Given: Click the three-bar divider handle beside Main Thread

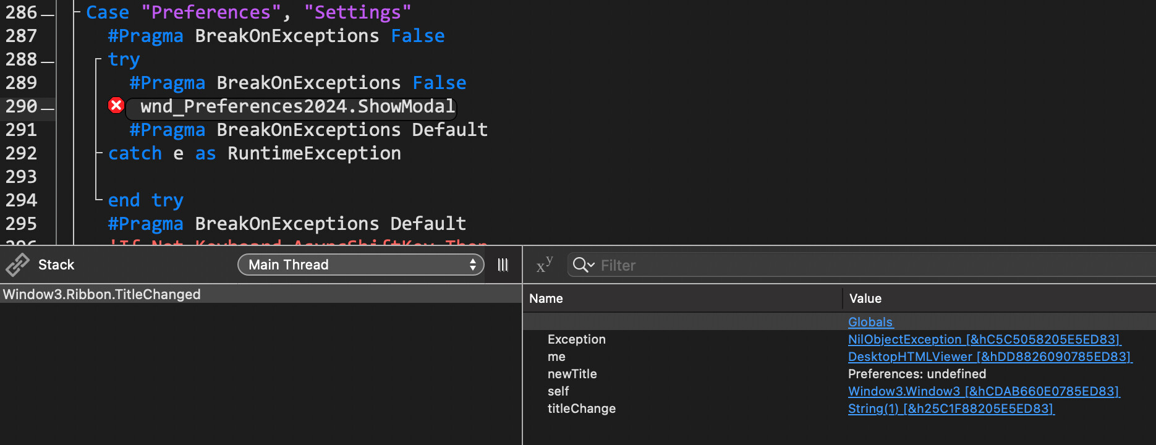Looking at the screenshot, I should click(x=503, y=265).
